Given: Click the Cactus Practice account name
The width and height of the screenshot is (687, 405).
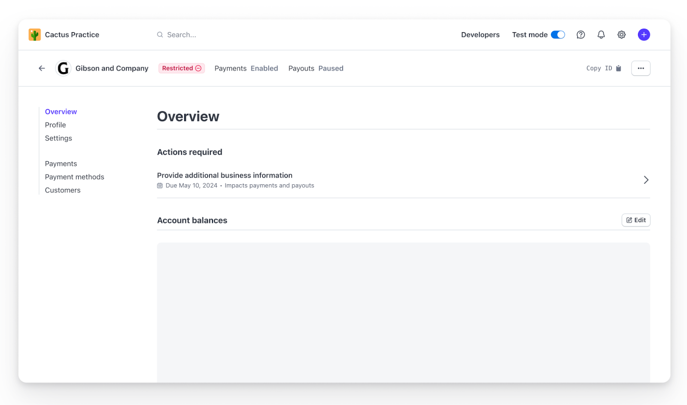Looking at the screenshot, I should coord(72,35).
